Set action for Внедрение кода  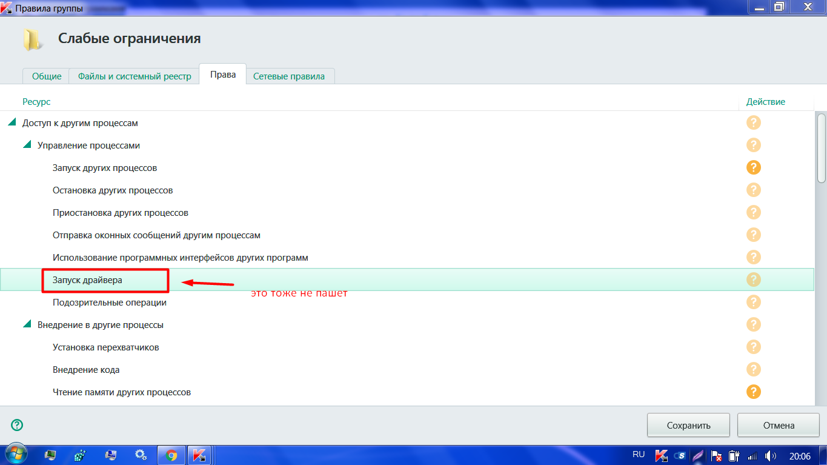click(753, 370)
